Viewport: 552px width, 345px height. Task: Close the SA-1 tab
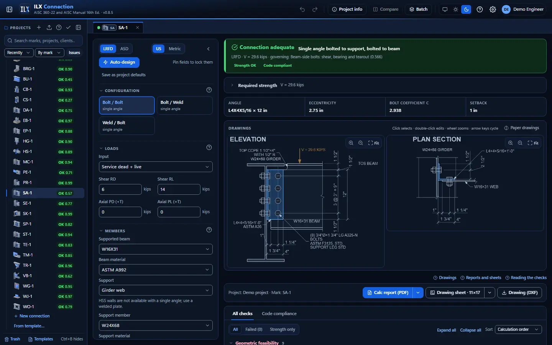point(138,28)
